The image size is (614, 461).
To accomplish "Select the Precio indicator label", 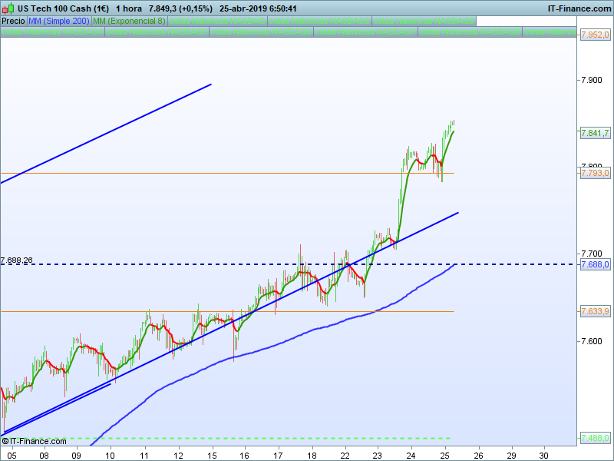I will tap(13, 21).
